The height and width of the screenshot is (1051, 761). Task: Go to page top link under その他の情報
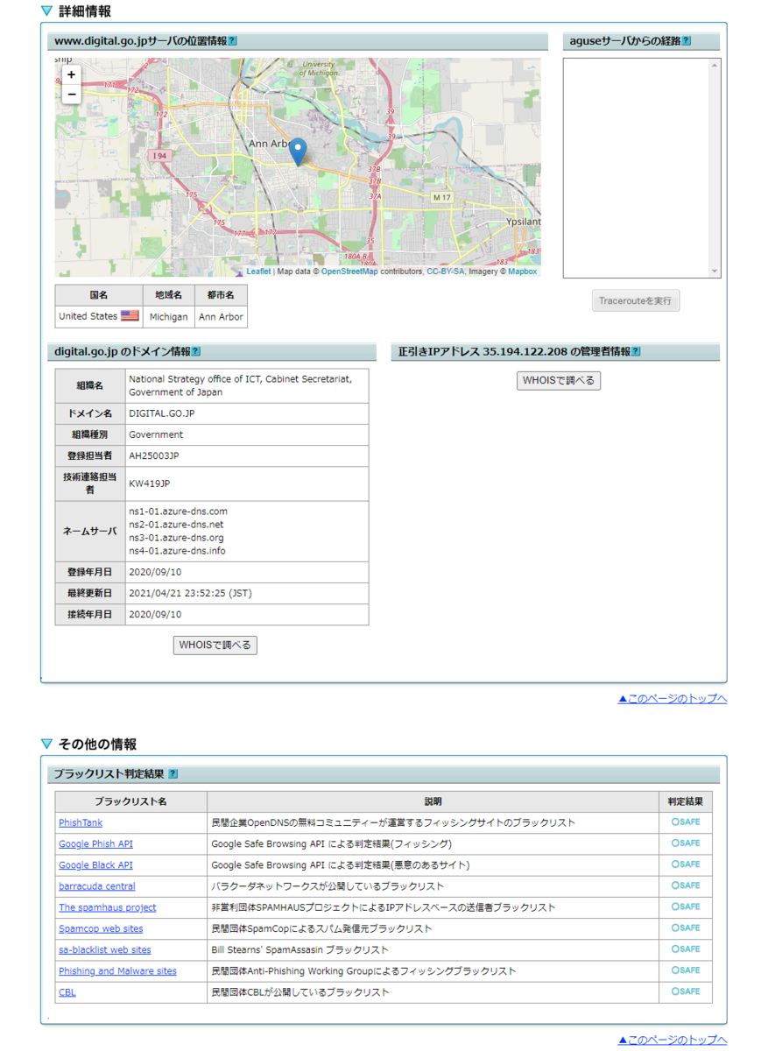(x=673, y=1040)
